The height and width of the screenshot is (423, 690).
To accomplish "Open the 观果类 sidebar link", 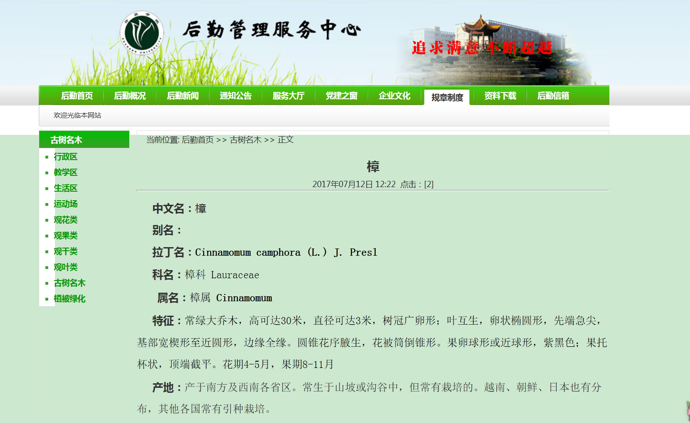I will coord(66,236).
